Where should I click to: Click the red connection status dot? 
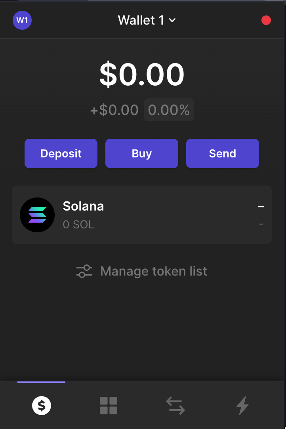(x=266, y=20)
